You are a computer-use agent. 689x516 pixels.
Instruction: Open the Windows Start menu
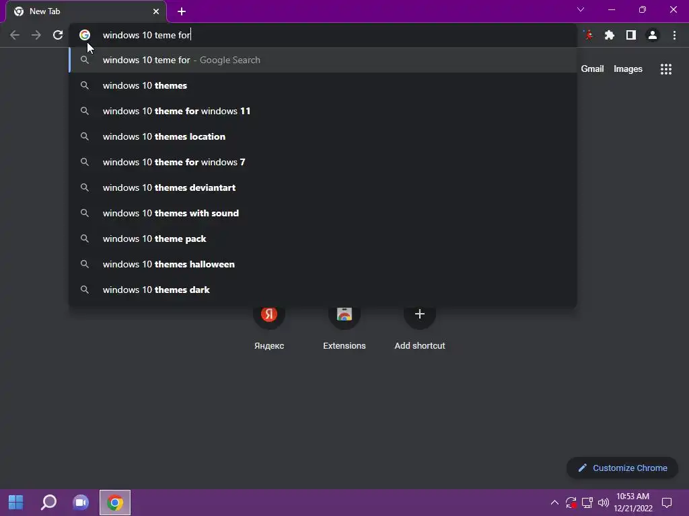(x=16, y=503)
